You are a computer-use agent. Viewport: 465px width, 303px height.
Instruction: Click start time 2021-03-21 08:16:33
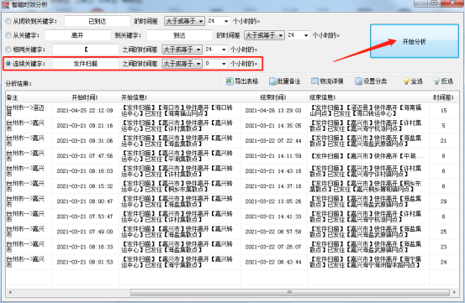85,247
